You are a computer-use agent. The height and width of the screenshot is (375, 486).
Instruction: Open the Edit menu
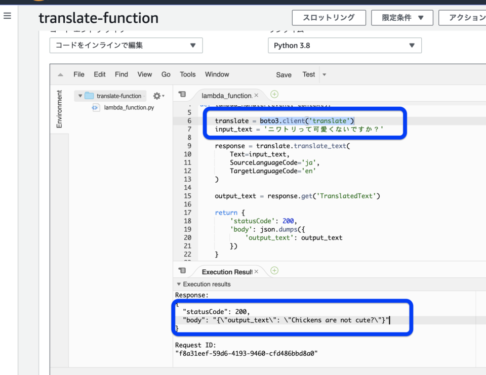[x=100, y=74]
